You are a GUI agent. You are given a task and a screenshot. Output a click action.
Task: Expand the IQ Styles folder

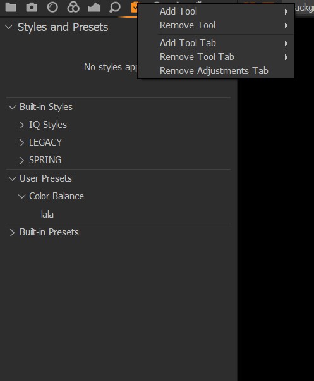(x=21, y=125)
